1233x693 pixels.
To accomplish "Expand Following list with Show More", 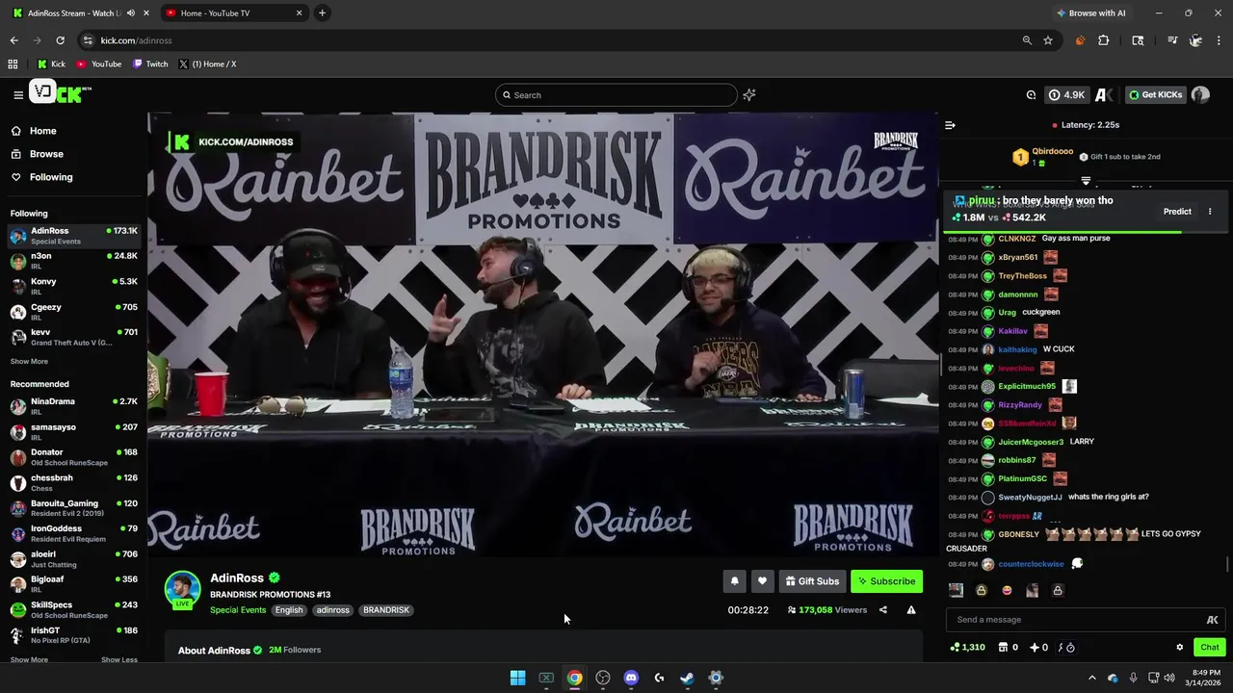I will tap(29, 362).
